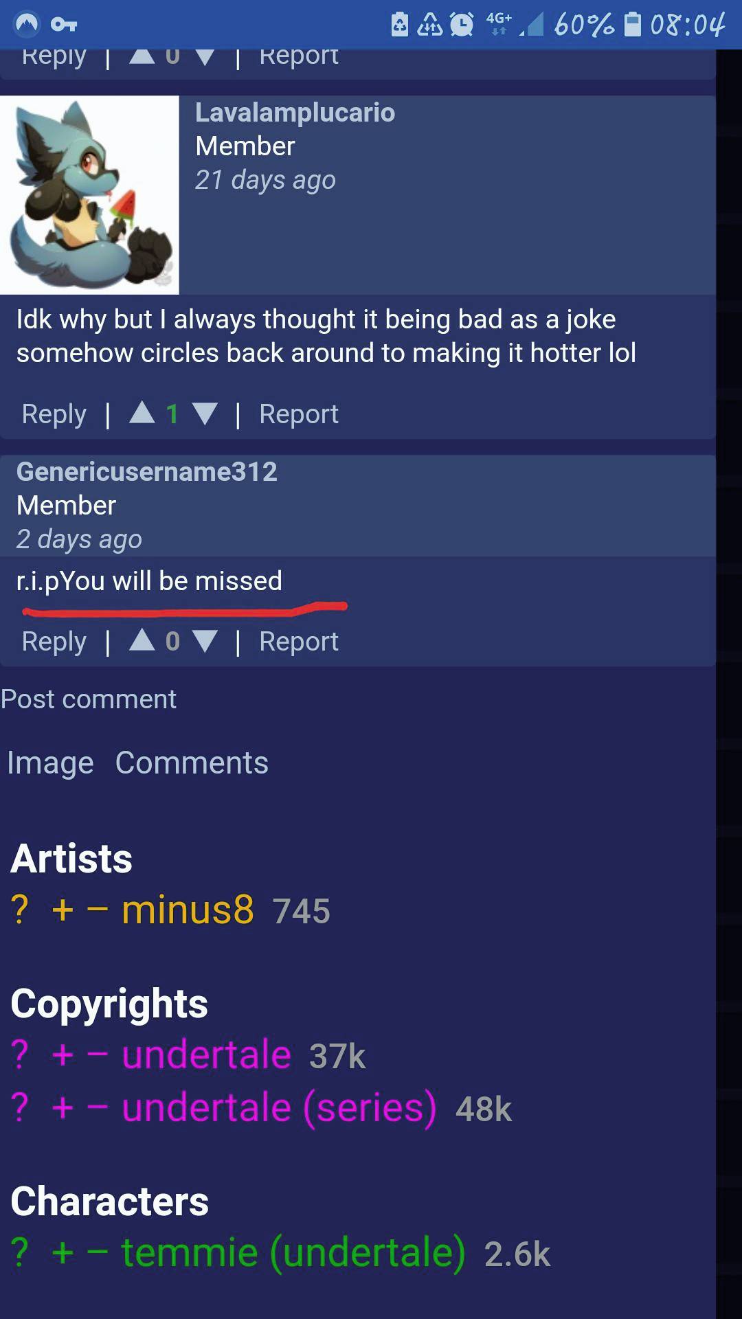Viewport: 742px width, 1319px height.
Task: Report Genericusername312's comment
Action: tap(299, 642)
